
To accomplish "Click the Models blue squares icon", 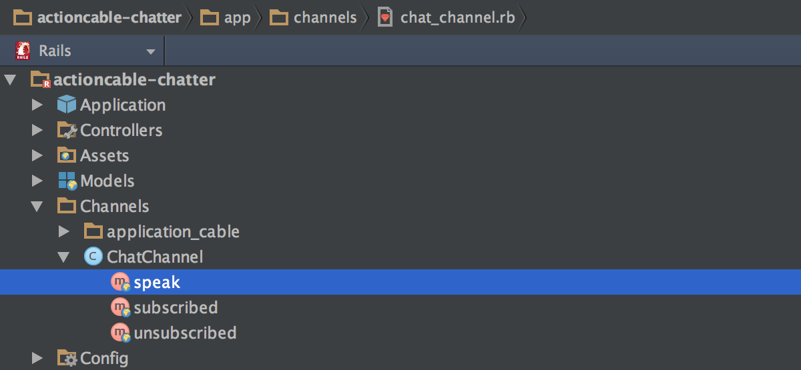I will 67,181.
